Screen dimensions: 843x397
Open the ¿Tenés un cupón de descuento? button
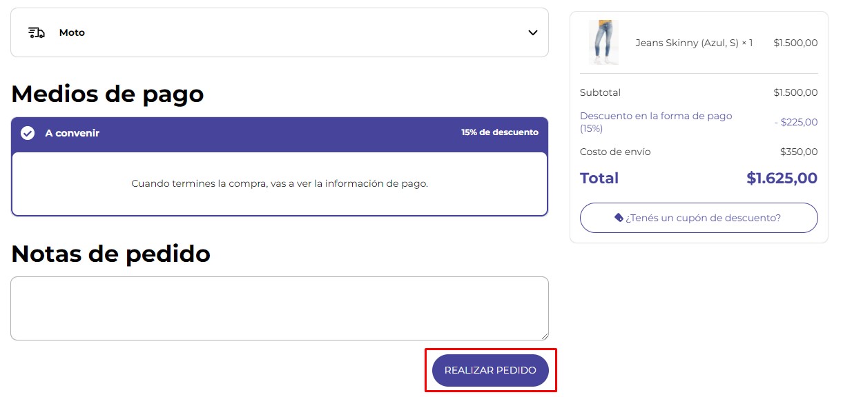pos(699,218)
